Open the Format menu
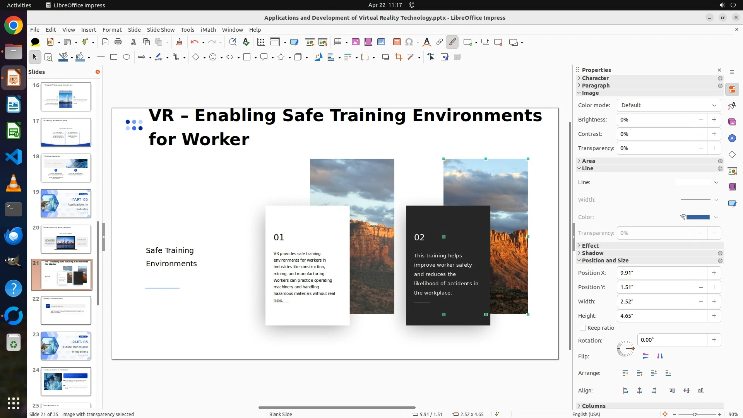 point(112,30)
